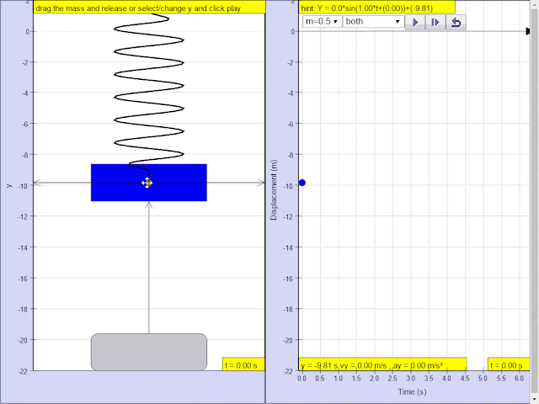Click the '-20' tick label on spring panel axis
The image size is (539, 404).
[23, 340]
